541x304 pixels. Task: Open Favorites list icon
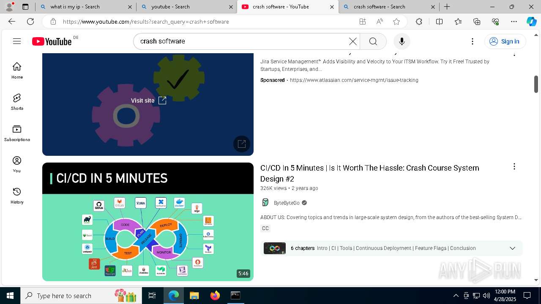coord(458,22)
